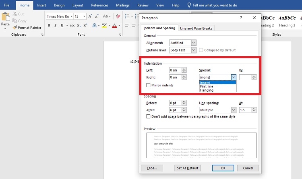The image size is (302, 179).
Task: Enable the Mirror indents checkbox
Action: coord(149,85)
